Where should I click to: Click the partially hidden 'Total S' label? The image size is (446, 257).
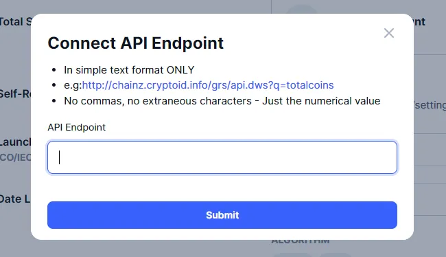[16, 22]
